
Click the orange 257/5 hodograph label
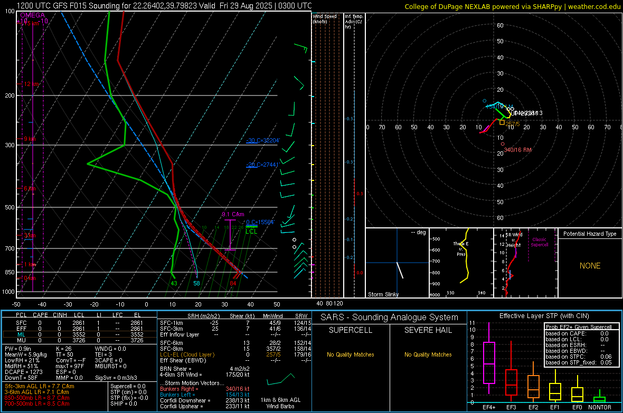tap(513, 124)
